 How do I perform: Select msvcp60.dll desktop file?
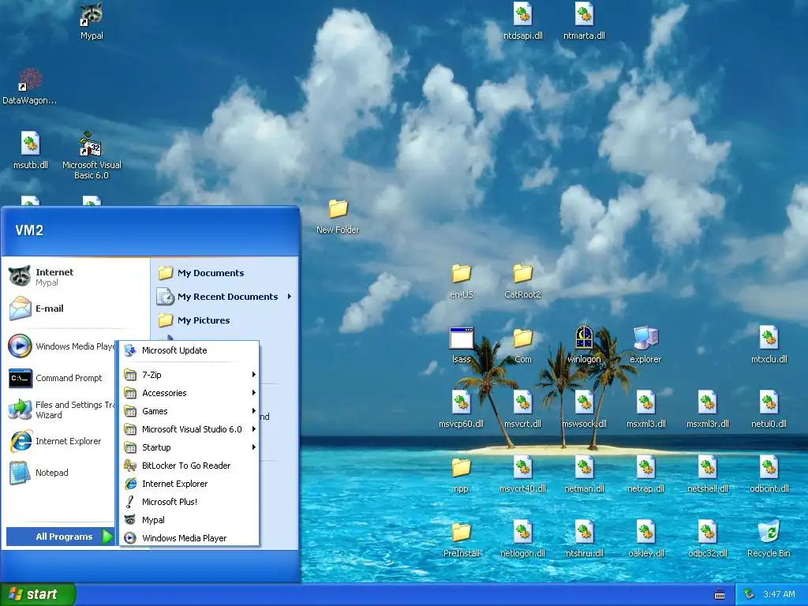pos(461,410)
